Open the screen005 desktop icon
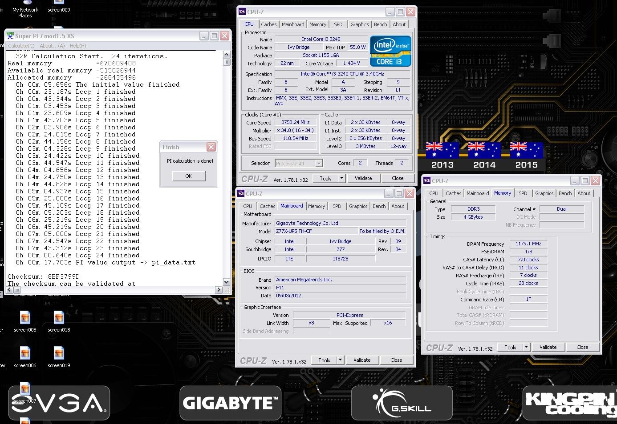 click(x=25, y=321)
